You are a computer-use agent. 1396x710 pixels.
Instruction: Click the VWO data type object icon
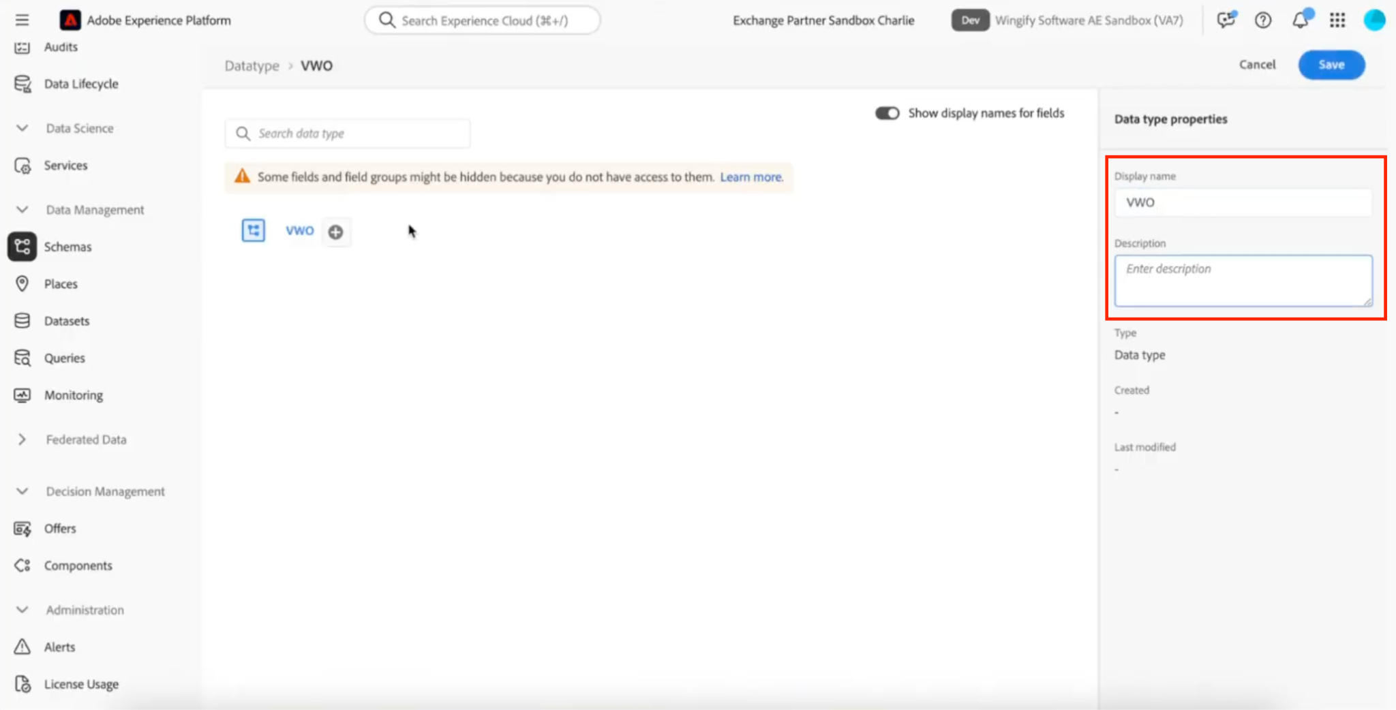tap(254, 230)
